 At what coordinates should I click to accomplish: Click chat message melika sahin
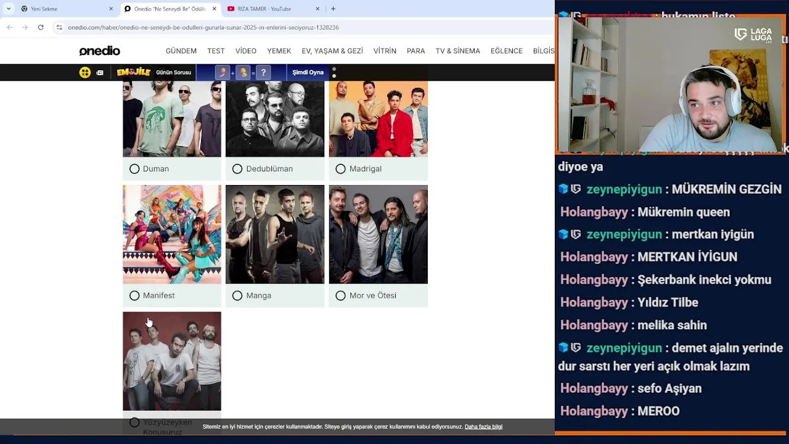672,326
